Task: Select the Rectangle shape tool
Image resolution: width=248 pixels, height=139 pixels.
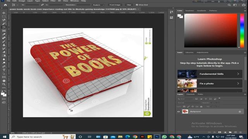Action: (x=4, y=77)
